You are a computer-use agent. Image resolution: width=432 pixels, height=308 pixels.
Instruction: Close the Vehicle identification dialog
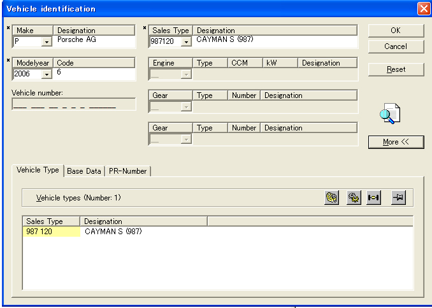(423, 9)
